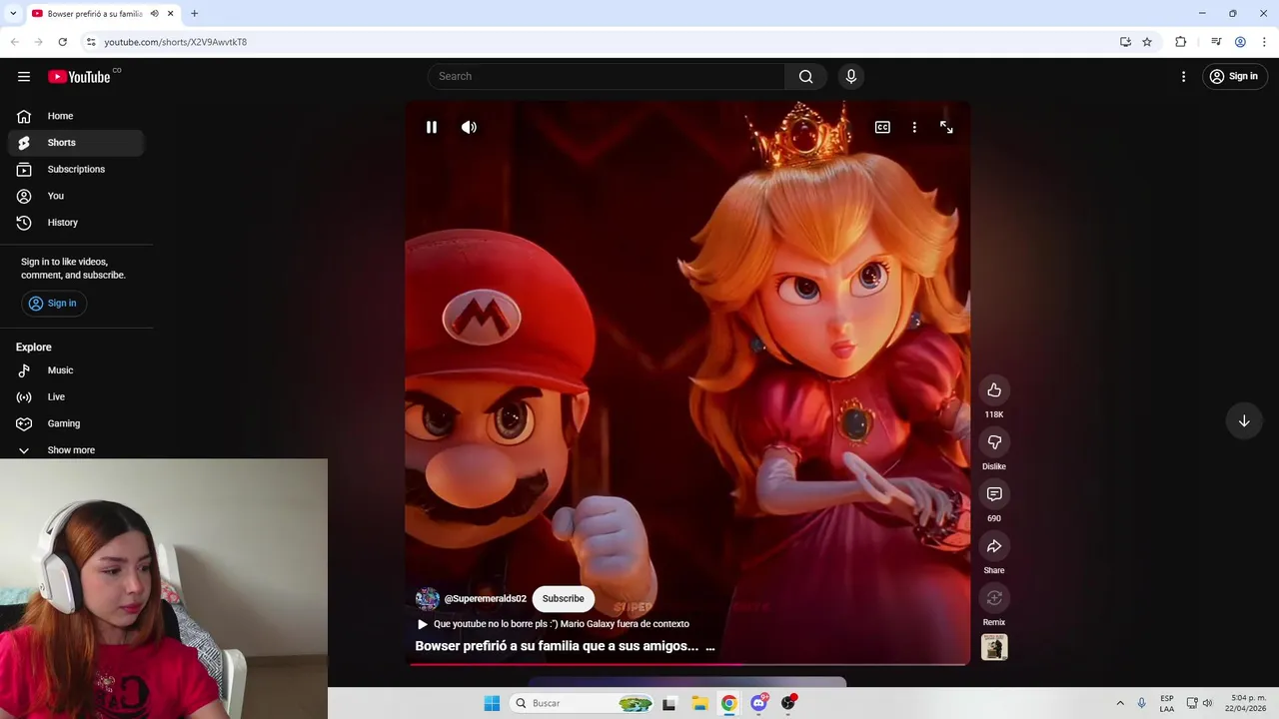Click the Search input field
1279x719 pixels.
tap(607, 77)
